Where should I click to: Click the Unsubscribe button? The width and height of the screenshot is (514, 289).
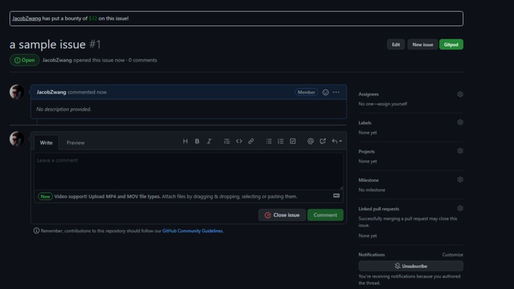[411, 266]
